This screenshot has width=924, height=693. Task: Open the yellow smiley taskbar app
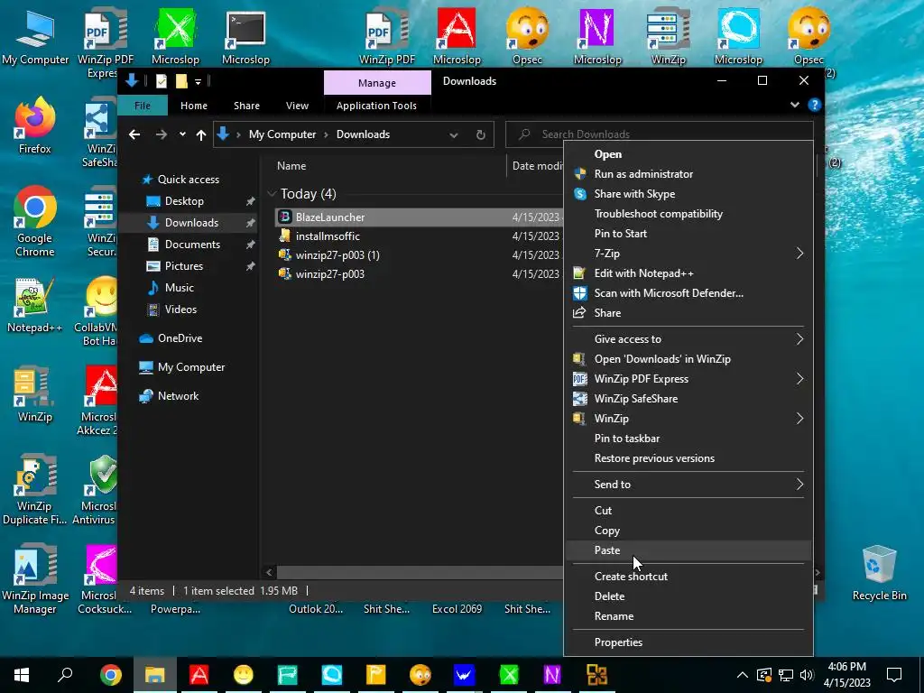click(243, 675)
